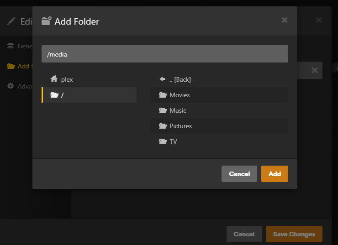
Task: Close the Add Folder dialog
Action: [x=285, y=20]
